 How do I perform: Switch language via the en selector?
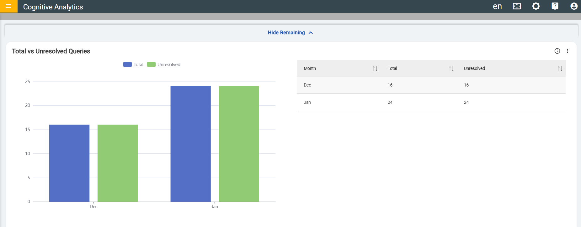pyautogui.click(x=497, y=6)
